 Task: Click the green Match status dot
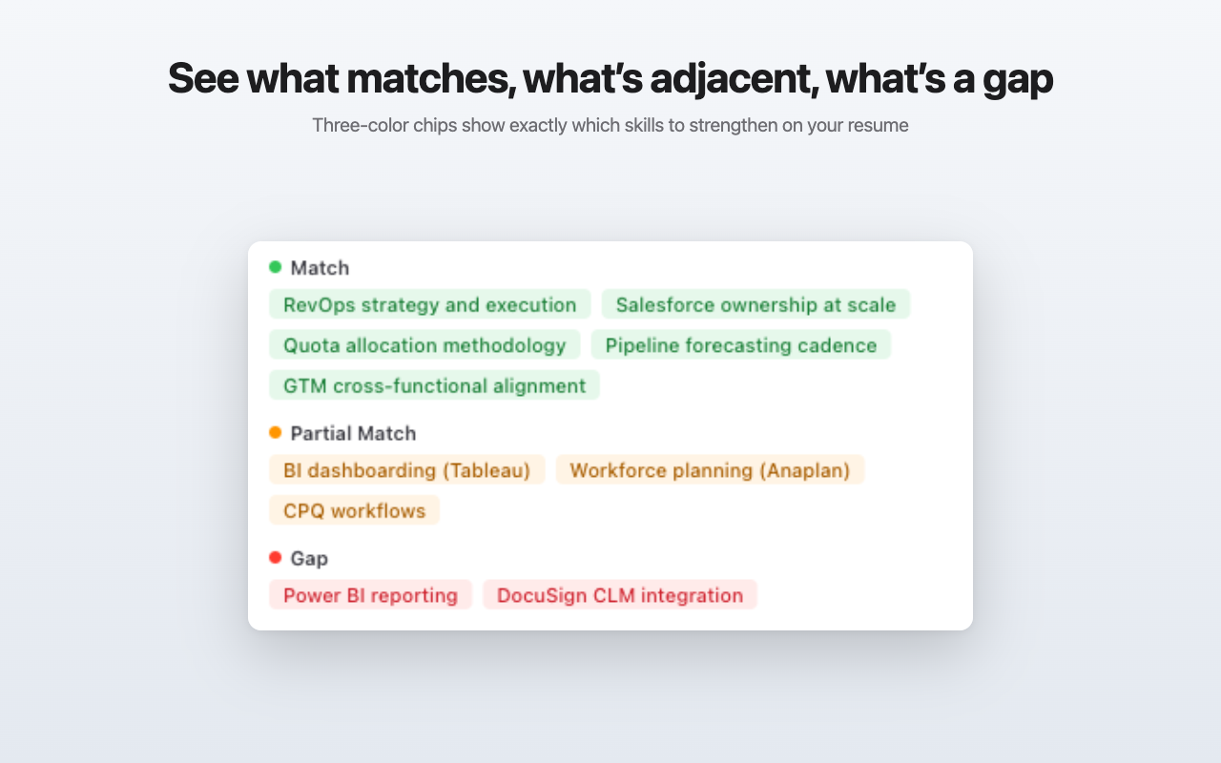275,267
